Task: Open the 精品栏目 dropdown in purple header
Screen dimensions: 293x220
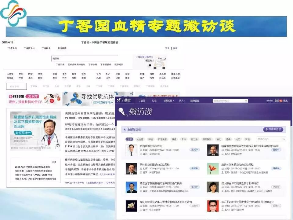Action: click(x=168, y=101)
